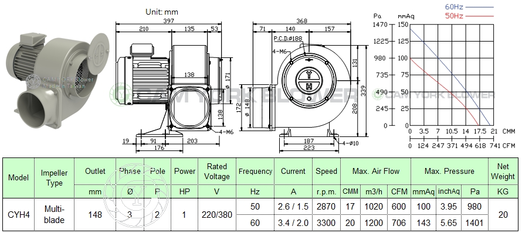Click the 'Multi-blade' impeller cell
The width and height of the screenshot is (522, 233).
tap(54, 215)
